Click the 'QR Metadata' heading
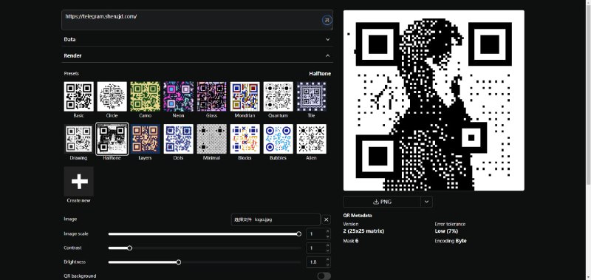The height and width of the screenshot is (280, 591). [358, 216]
